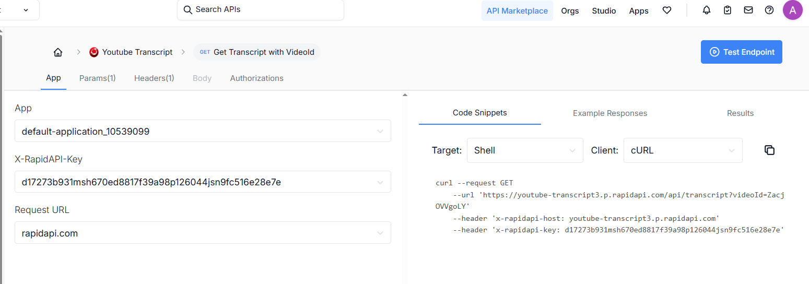Click the Request URL field label
Screen dimensions: 809x284
pyautogui.click(x=42, y=210)
